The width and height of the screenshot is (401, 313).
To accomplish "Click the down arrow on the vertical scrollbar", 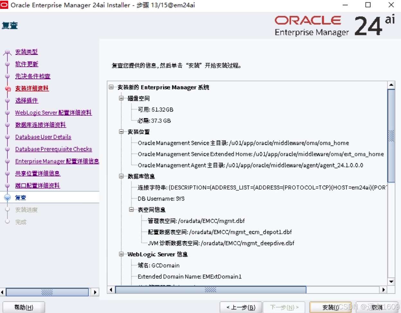I will 391,281.
